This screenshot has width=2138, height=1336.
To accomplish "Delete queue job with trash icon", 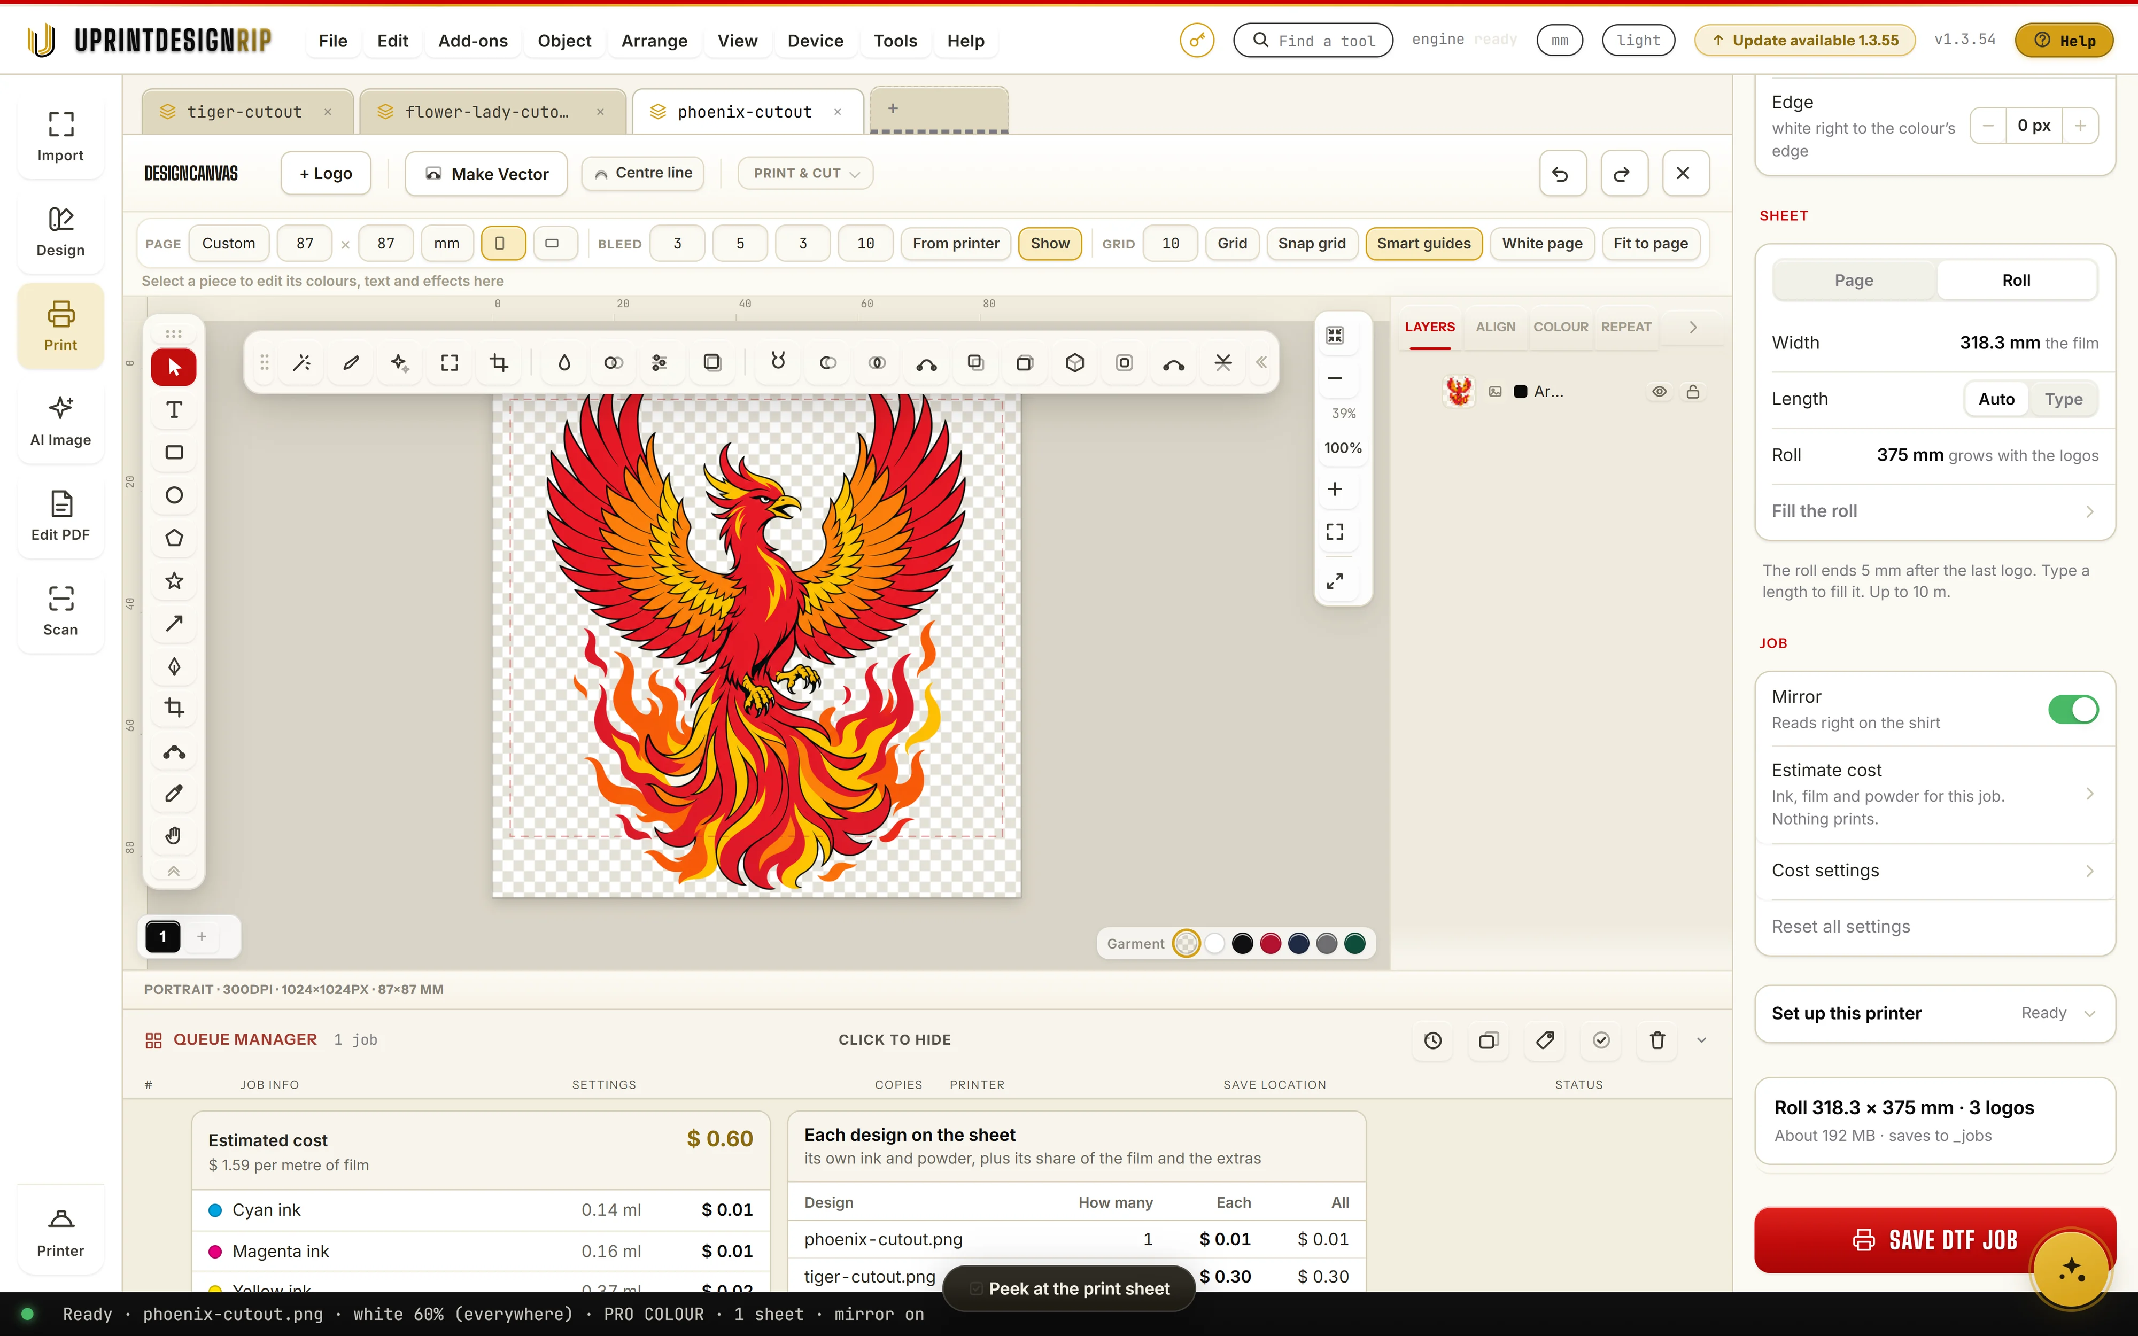I will click(1657, 1040).
